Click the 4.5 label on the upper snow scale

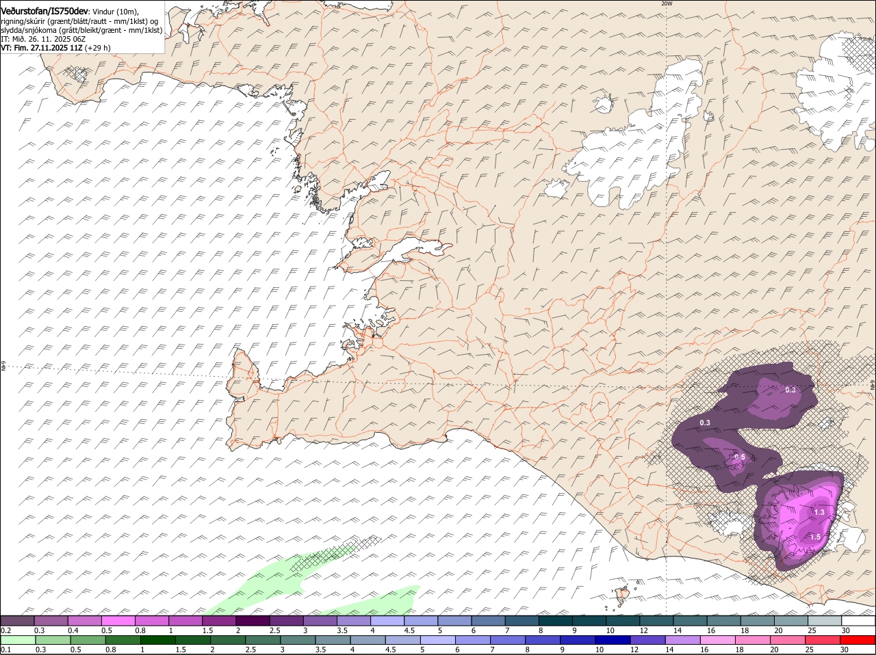pos(410,630)
